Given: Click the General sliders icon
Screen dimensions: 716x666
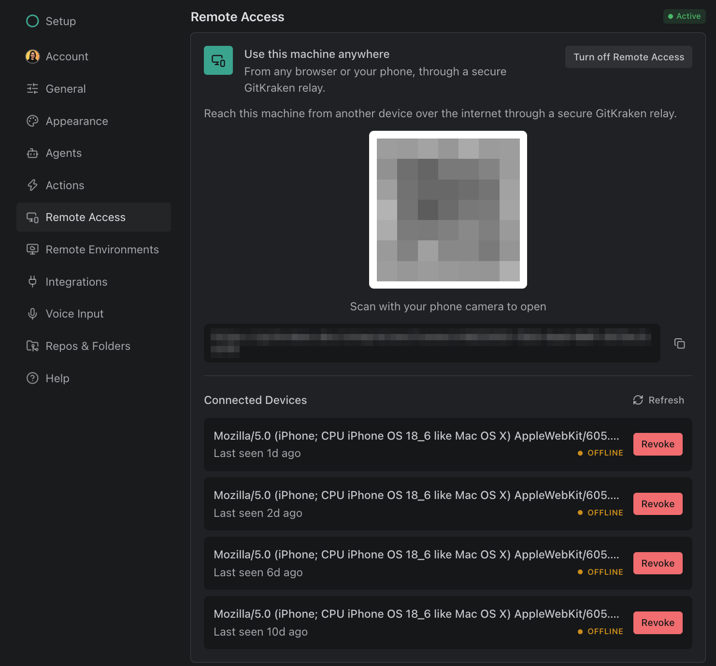Looking at the screenshot, I should point(32,89).
